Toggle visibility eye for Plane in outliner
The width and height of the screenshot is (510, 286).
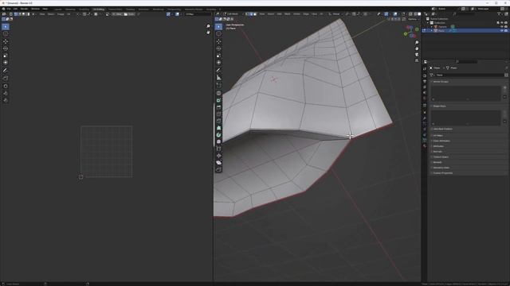pos(502,30)
